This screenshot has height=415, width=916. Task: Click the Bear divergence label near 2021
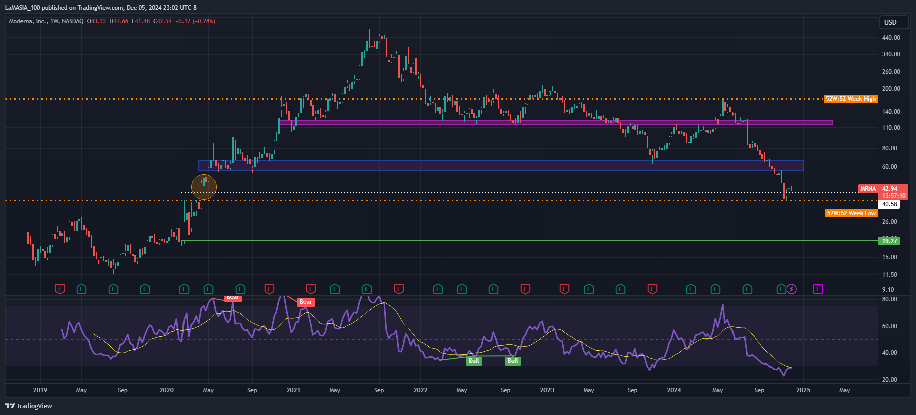(306, 302)
